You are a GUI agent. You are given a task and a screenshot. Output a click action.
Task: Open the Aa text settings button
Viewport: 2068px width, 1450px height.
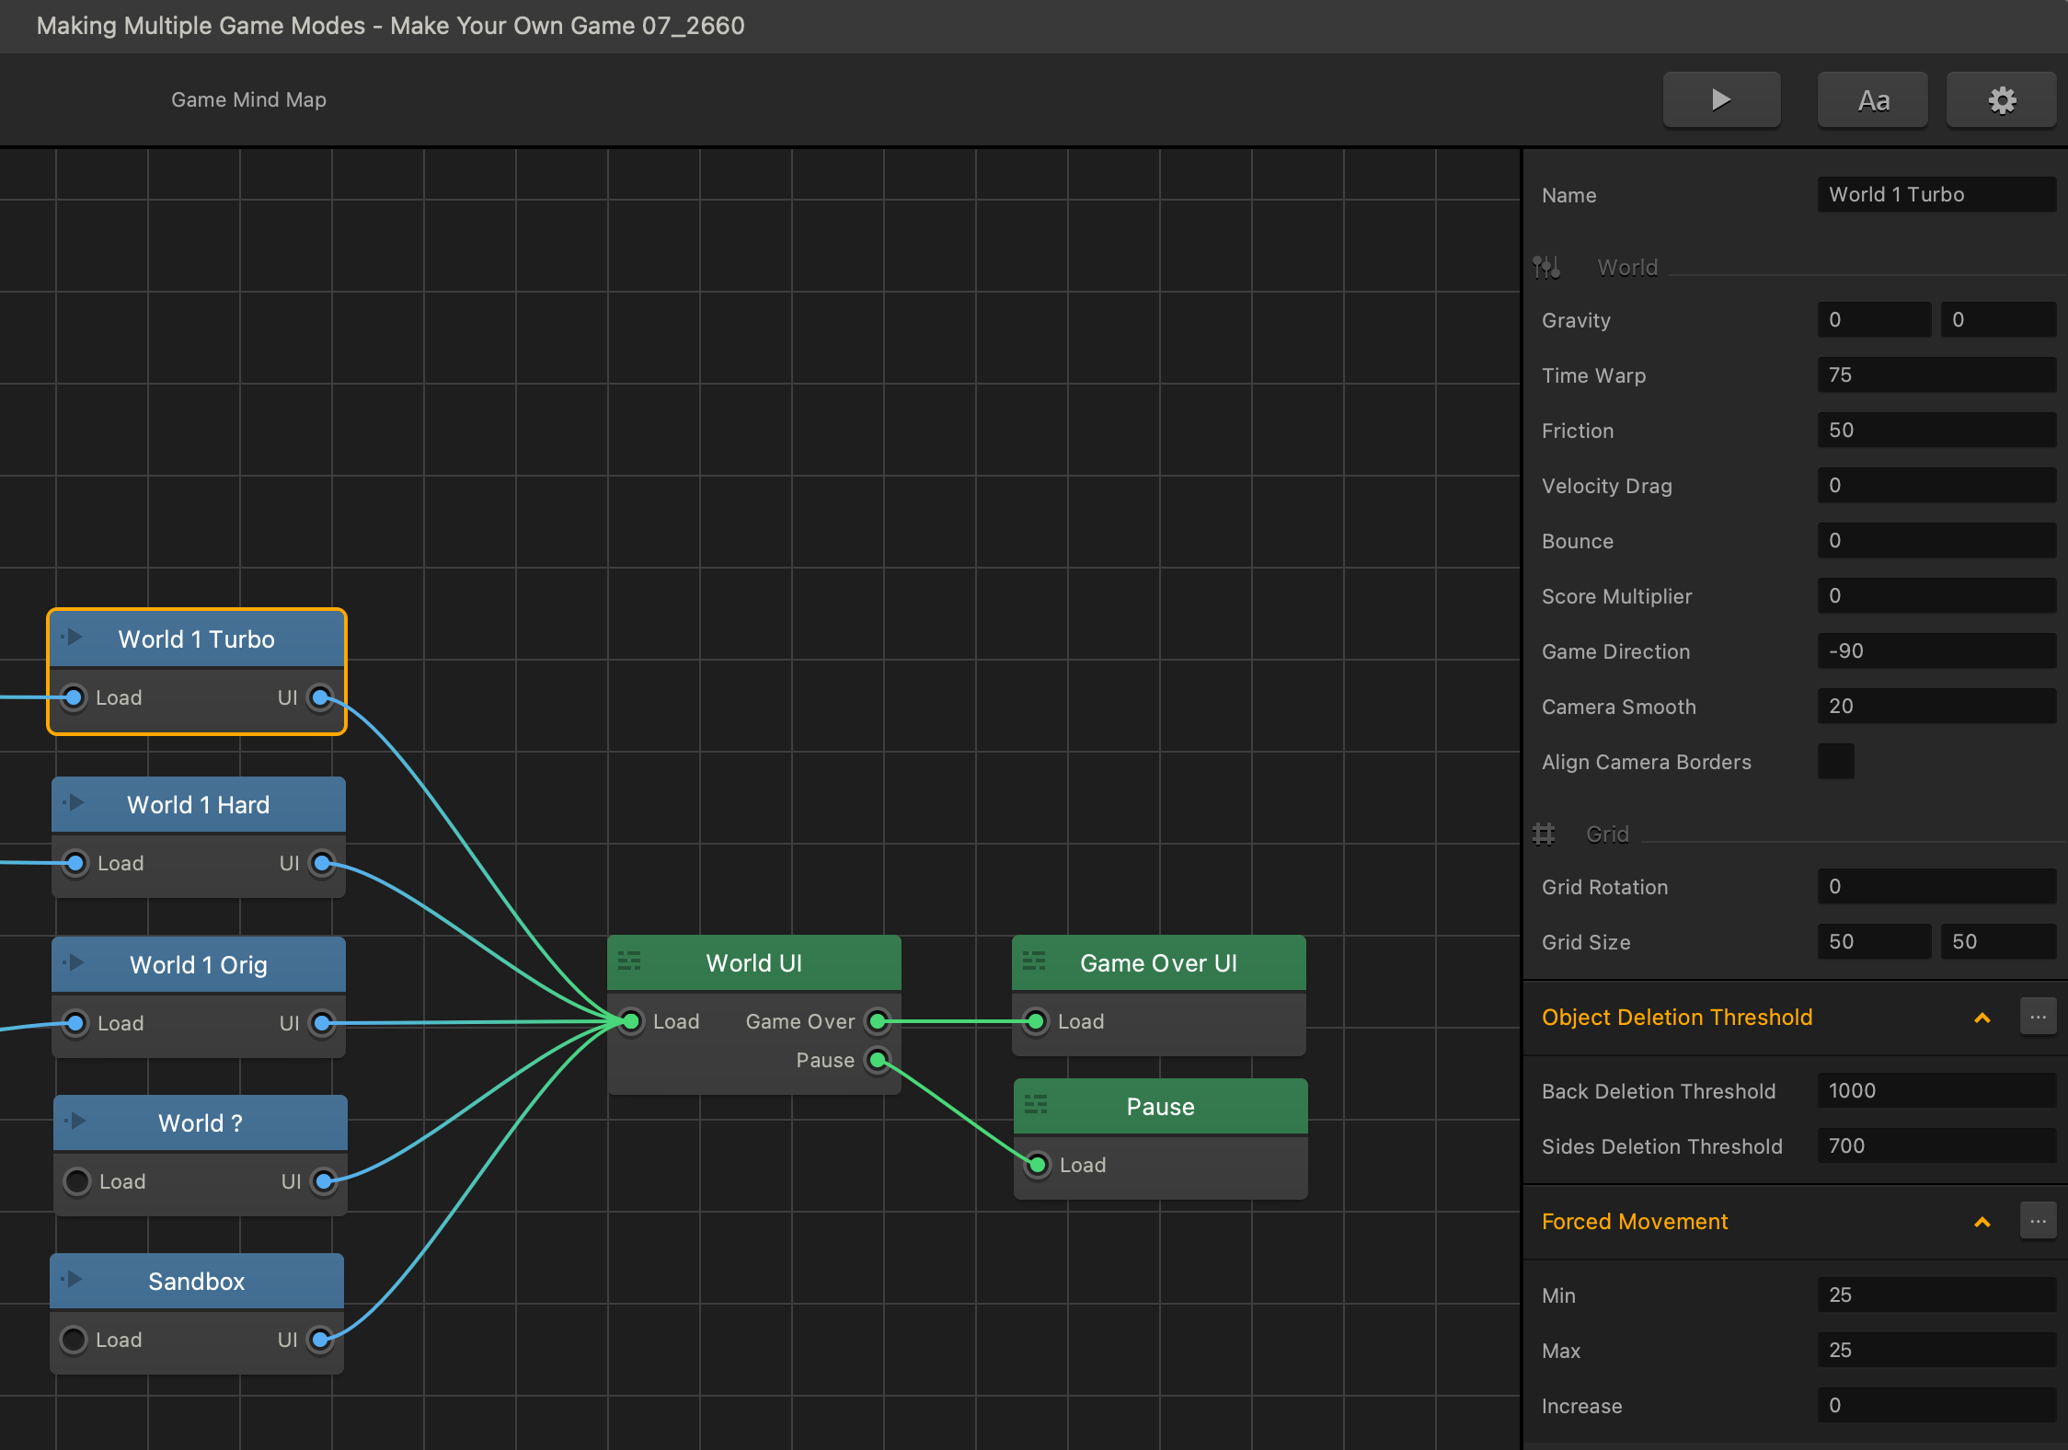[x=1873, y=99]
